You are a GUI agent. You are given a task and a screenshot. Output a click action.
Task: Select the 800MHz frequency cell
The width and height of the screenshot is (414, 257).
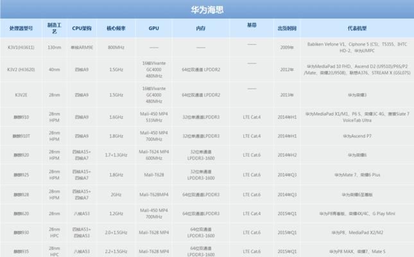[x=116, y=48]
